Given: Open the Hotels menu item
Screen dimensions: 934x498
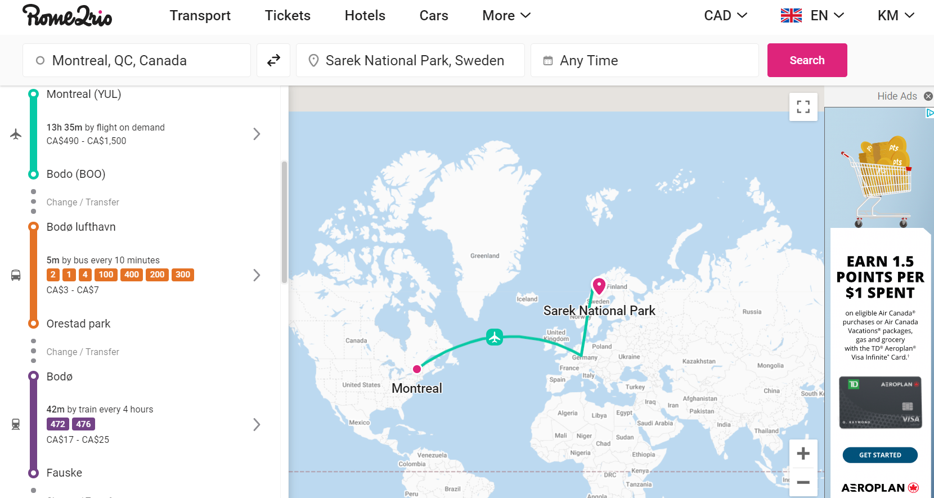Looking at the screenshot, I should tap(365, 16).
